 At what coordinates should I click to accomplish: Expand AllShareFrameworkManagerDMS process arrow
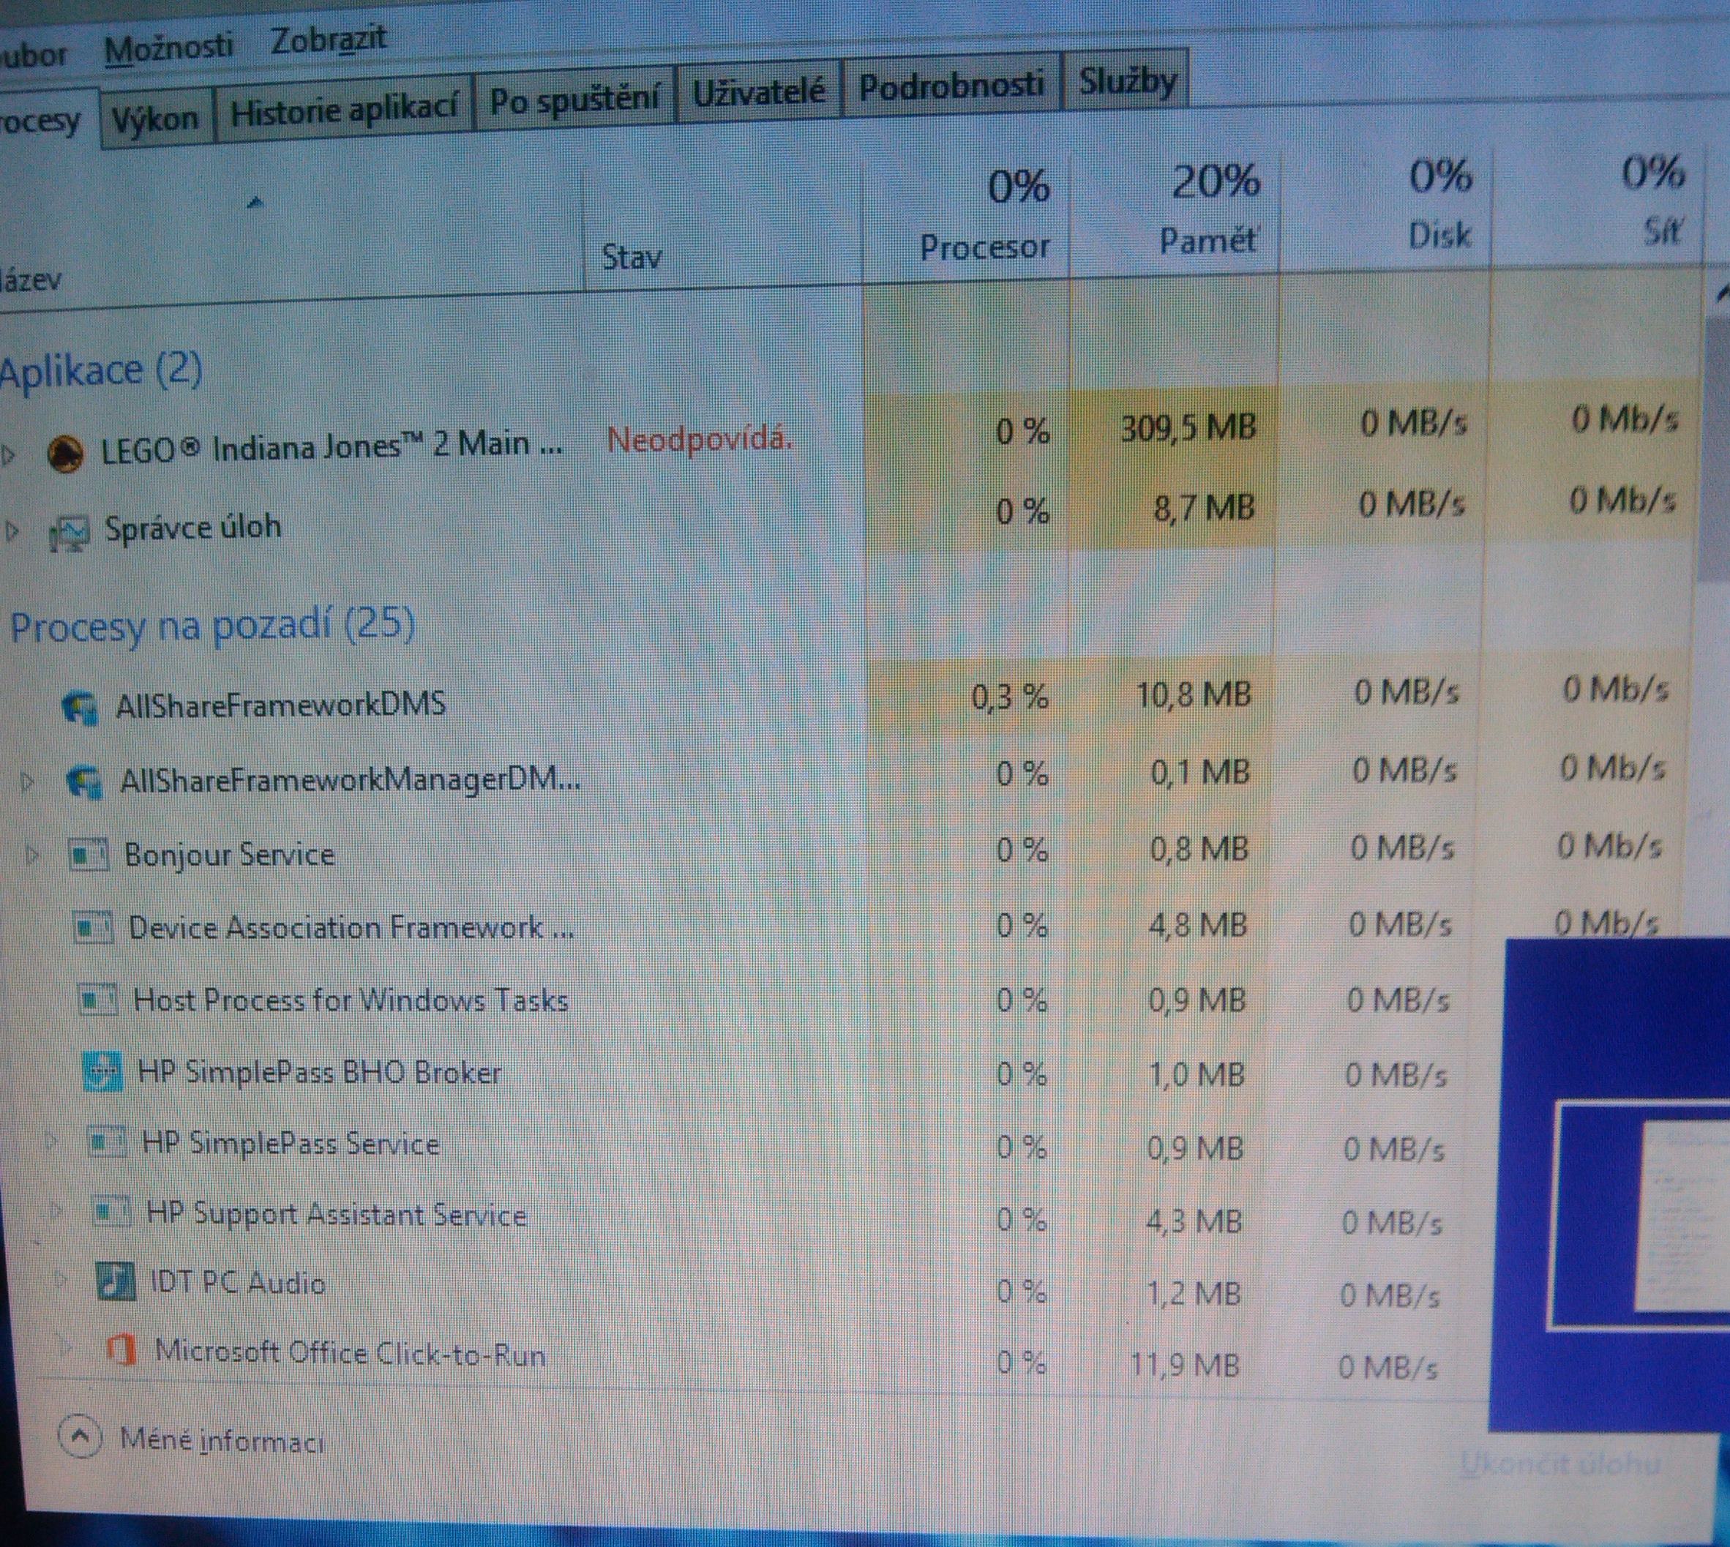[x=28, y=780]
